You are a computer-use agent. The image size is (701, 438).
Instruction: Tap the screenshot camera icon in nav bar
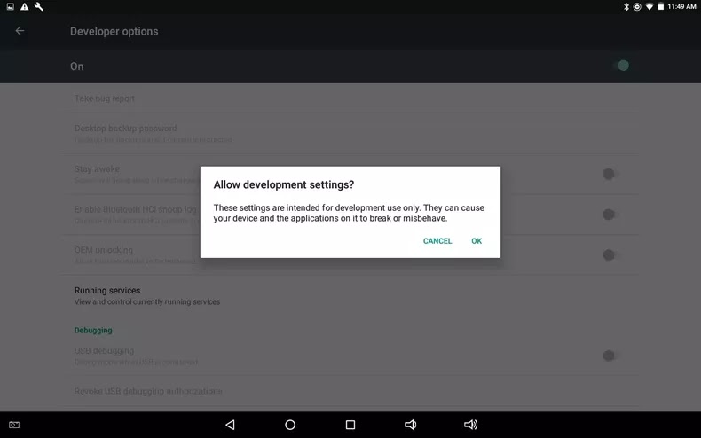(14, 425)
